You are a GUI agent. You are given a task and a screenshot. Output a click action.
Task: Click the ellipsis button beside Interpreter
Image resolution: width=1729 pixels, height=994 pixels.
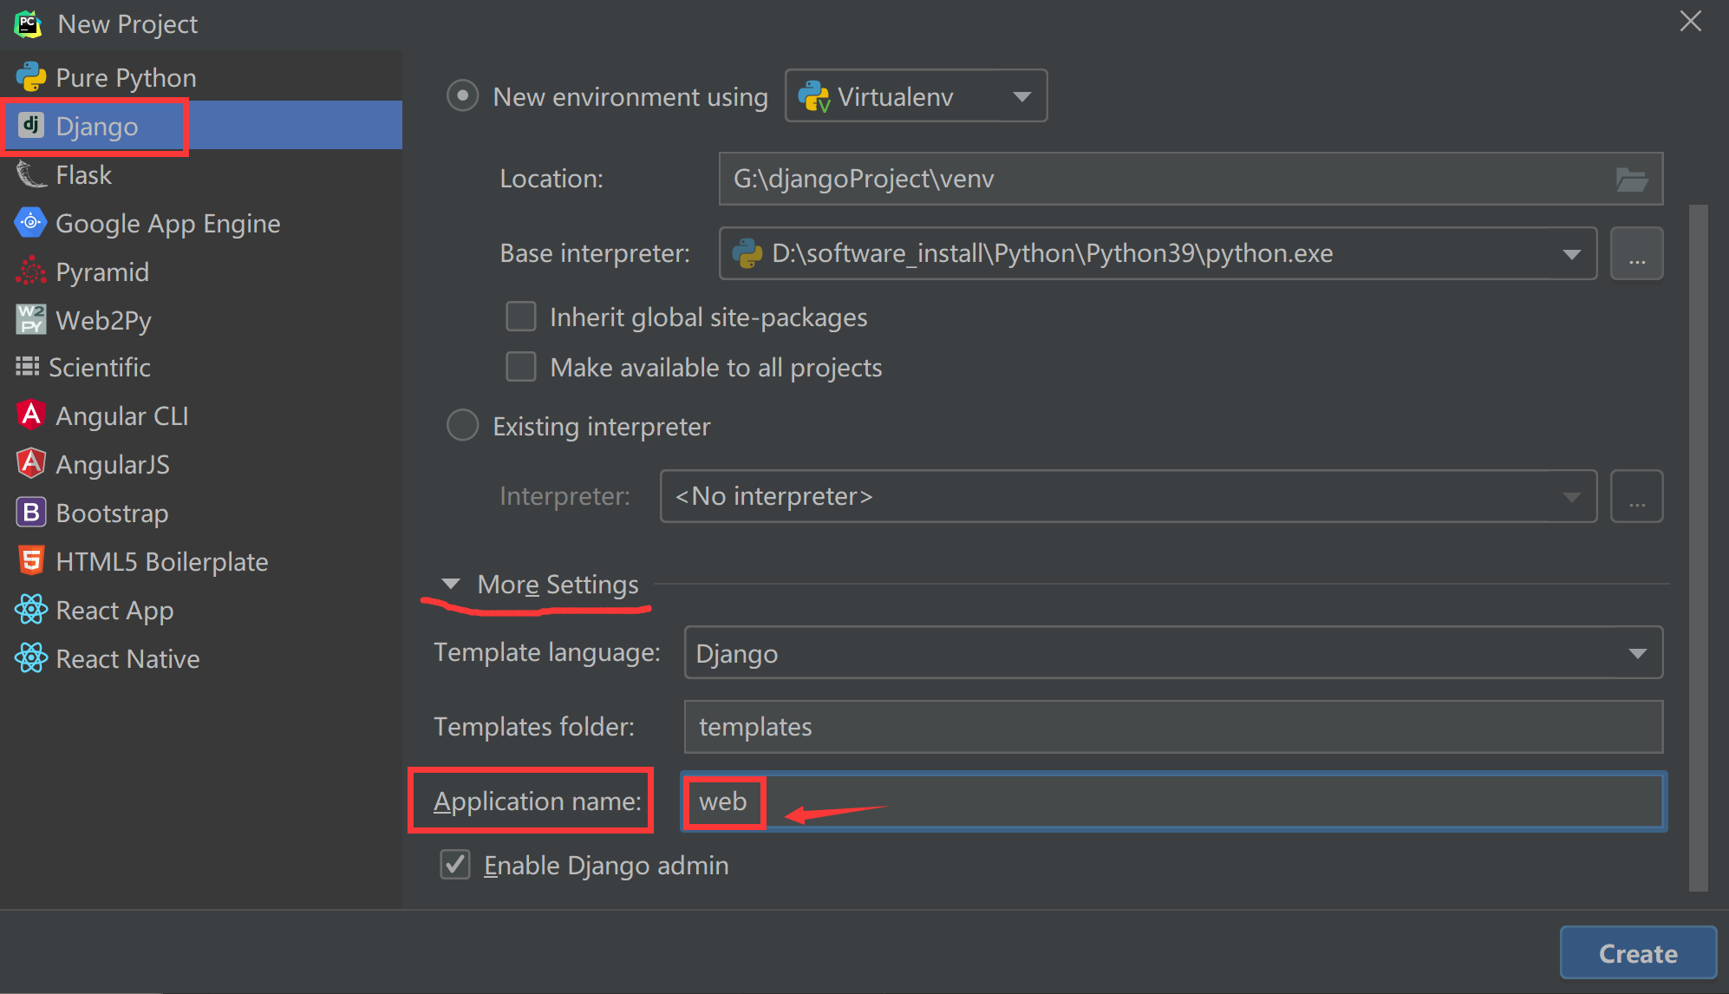click(1636, 496)
